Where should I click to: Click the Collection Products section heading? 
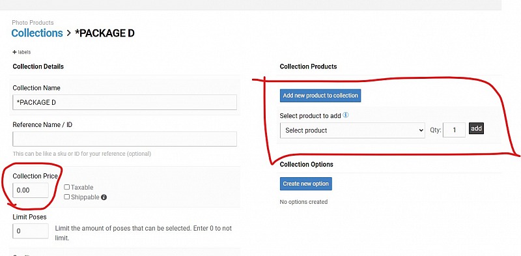tap(308, 66)
